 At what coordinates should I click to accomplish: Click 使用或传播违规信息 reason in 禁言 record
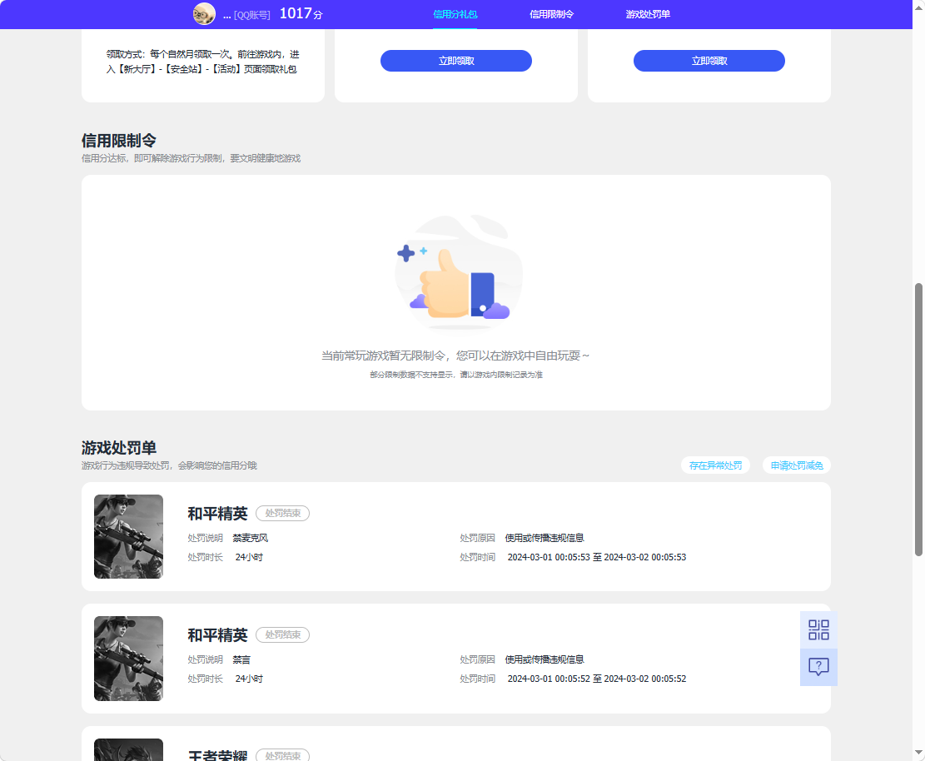coord(544,659)
